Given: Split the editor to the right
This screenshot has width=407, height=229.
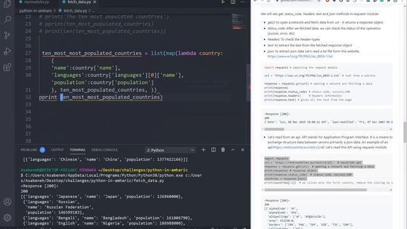Looking at the screenshot, I should click(x=233, y=2).
